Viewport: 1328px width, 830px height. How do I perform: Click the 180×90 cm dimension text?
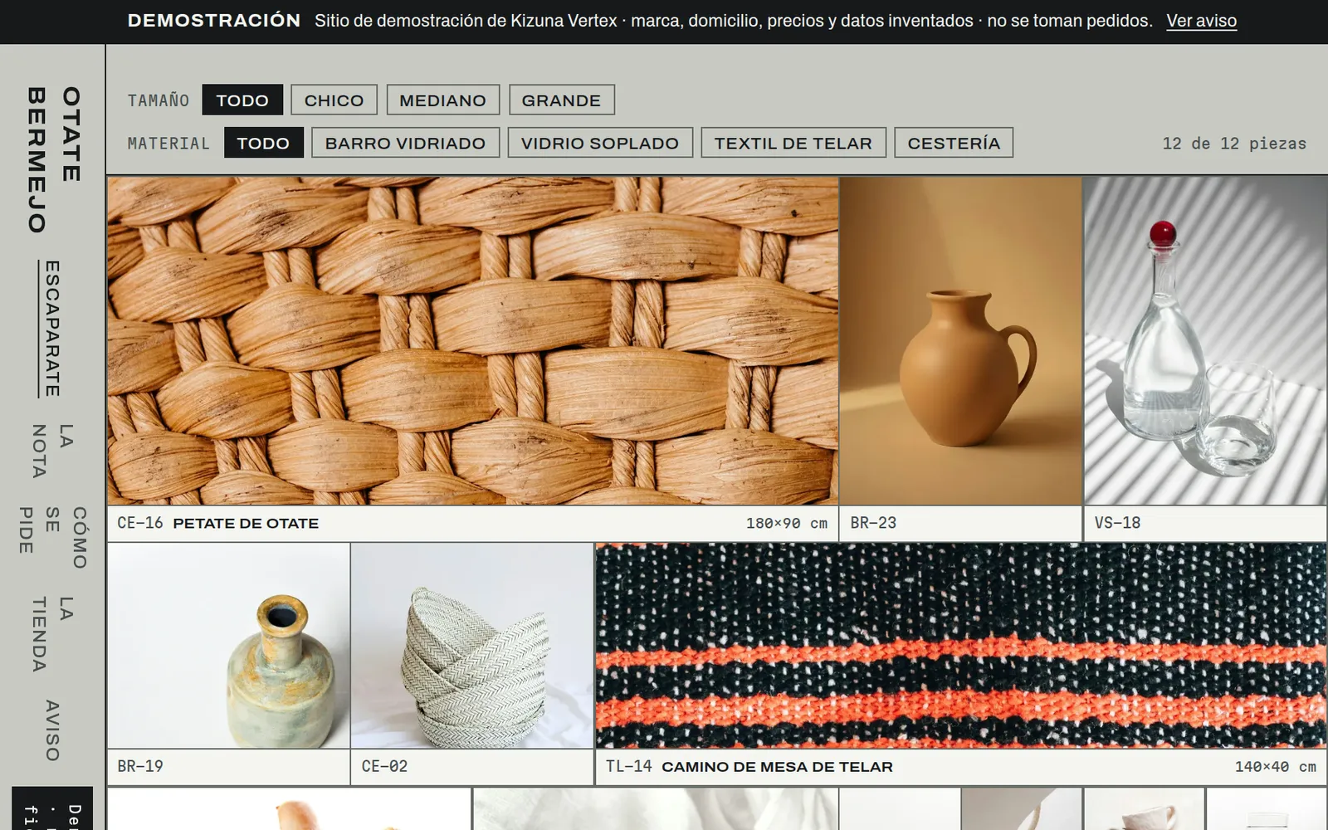click(x=786, y=524)
